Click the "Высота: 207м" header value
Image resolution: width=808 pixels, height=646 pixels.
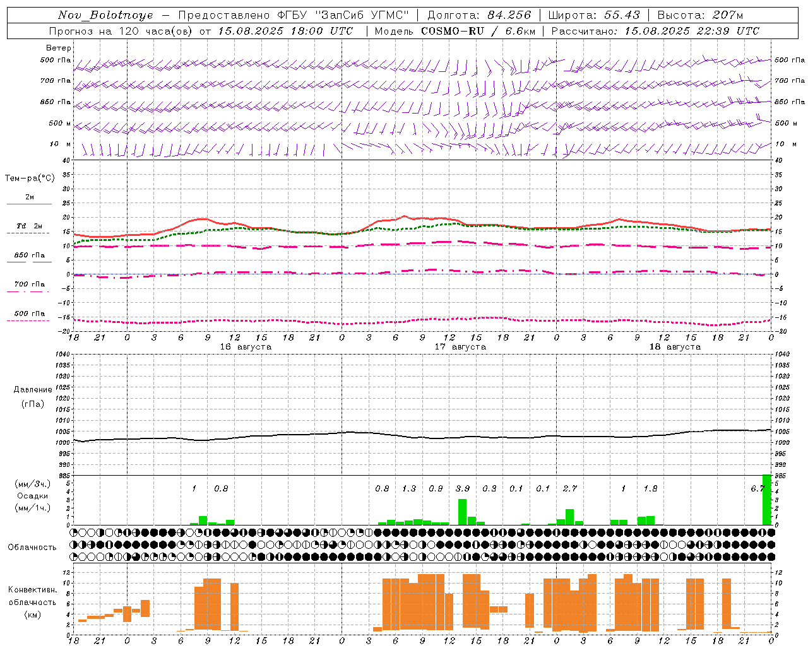point(701,15)
